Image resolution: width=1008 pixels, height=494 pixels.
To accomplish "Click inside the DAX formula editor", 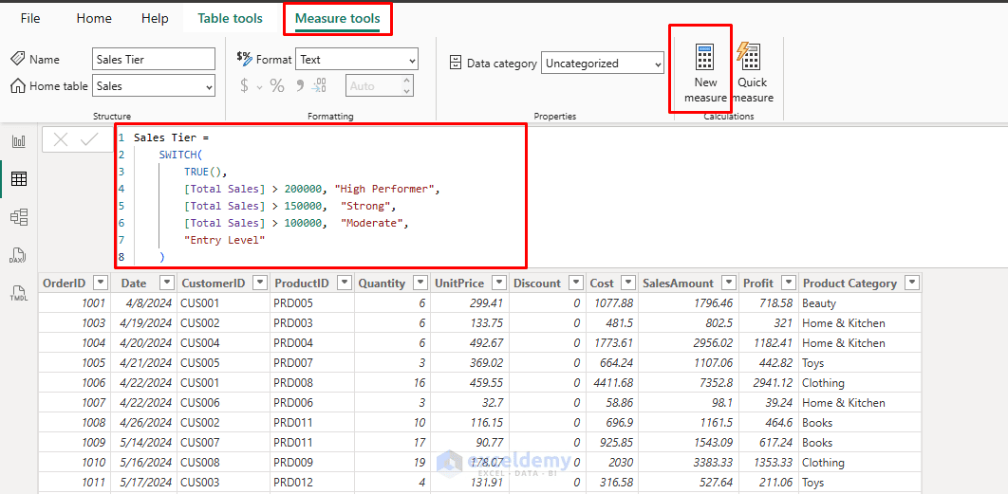I will coord(321,196).
